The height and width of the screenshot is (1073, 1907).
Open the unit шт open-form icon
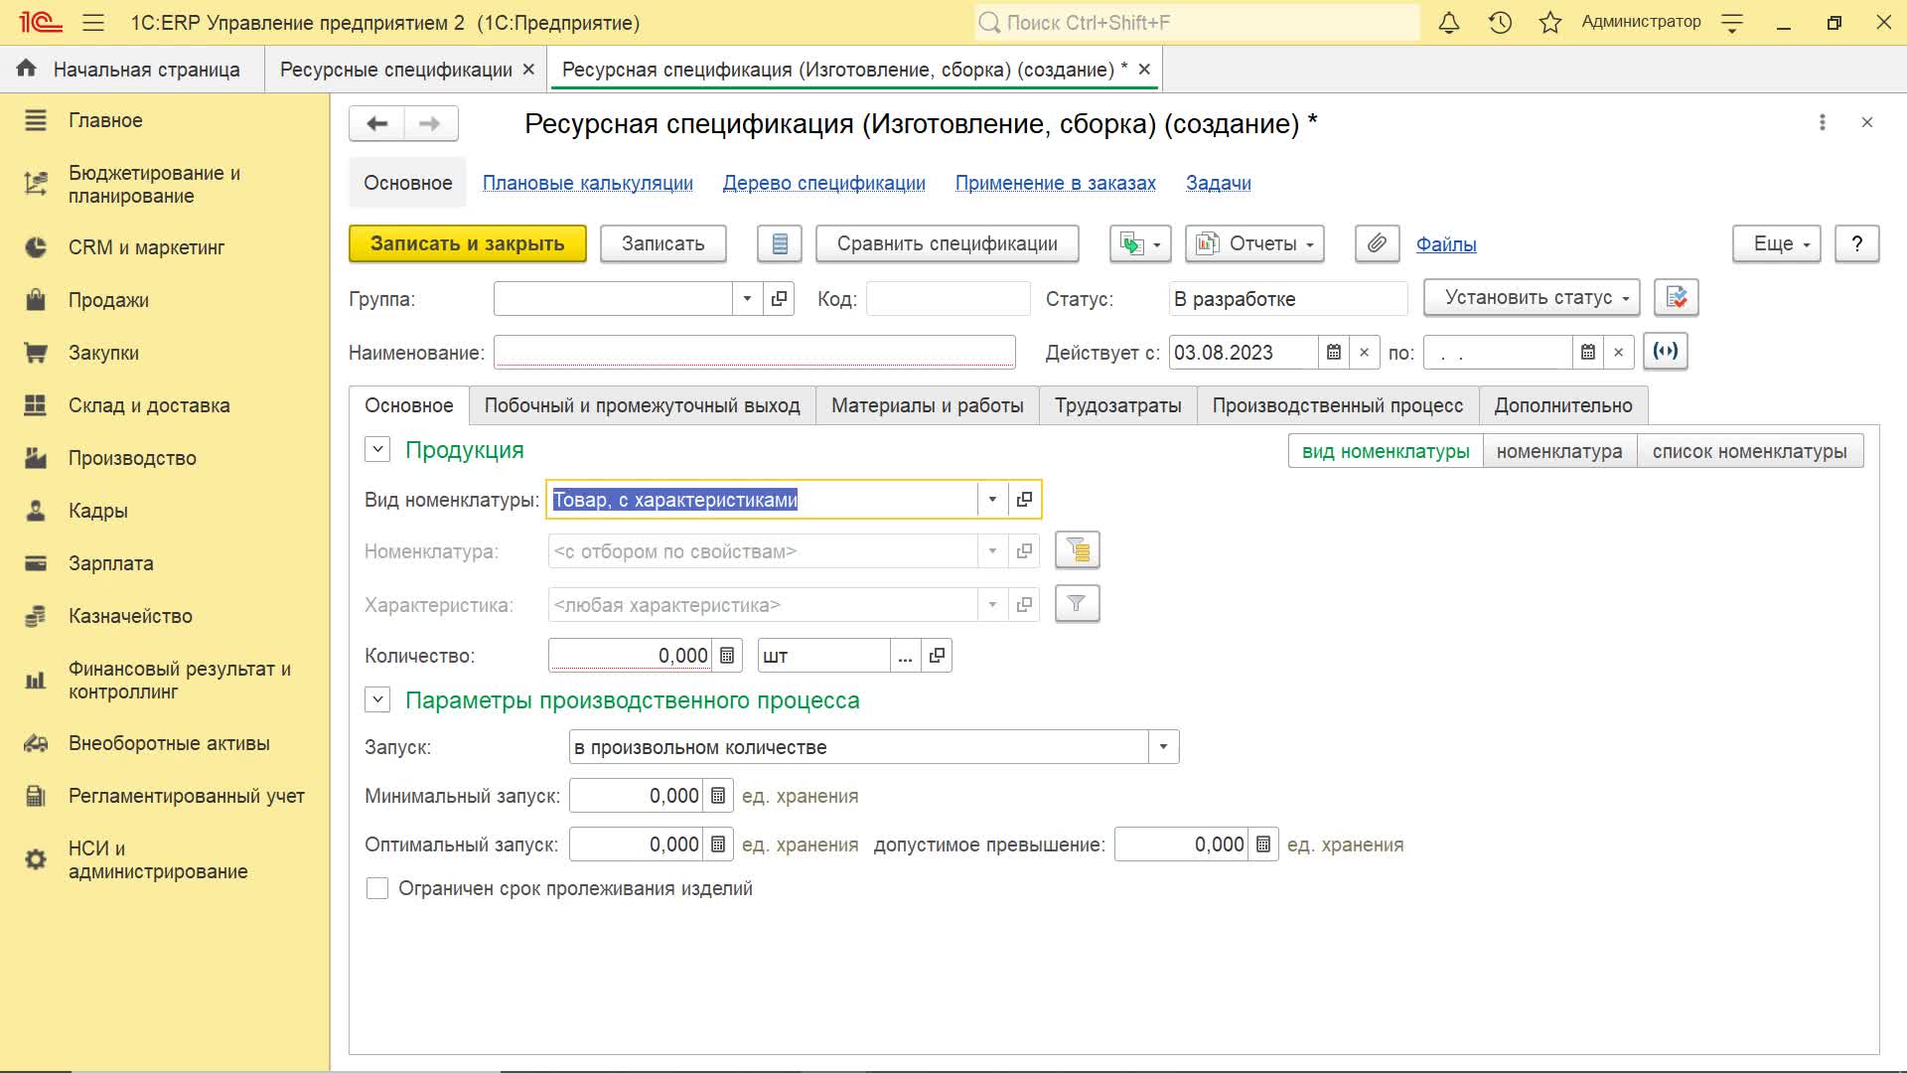tap(937, 656)
